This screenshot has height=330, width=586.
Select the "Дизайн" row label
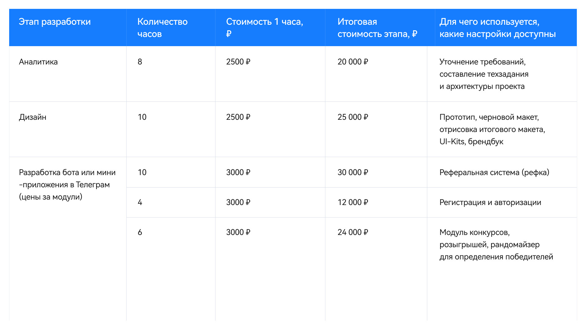click(33, 117)
